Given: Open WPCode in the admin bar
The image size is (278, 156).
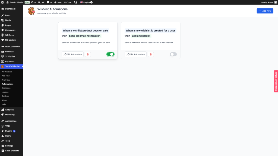Looking at the screenshot, I should tap(67, 2).
